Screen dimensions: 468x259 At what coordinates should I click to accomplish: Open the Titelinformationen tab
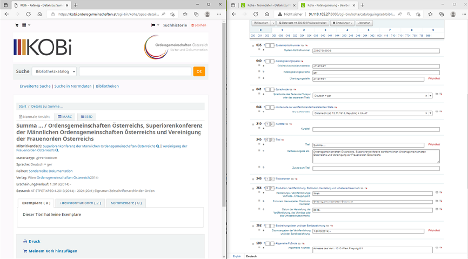79,203
